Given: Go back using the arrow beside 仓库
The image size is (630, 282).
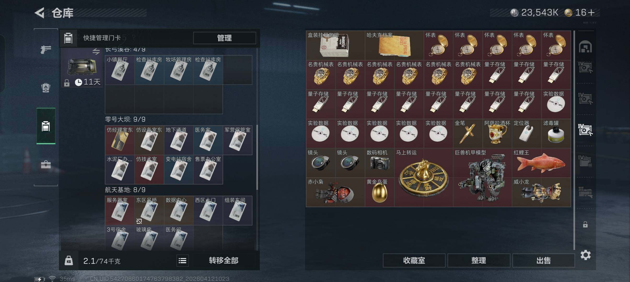Looking at the screenshot, I should click(x=40, y=13).
